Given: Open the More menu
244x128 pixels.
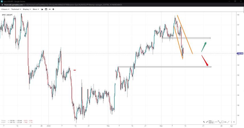Looking at the screenshot, I should (x=36, y=9).
